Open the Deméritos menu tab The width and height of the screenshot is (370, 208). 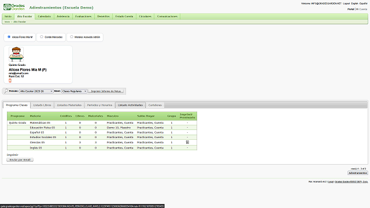(x=103, y=17)
